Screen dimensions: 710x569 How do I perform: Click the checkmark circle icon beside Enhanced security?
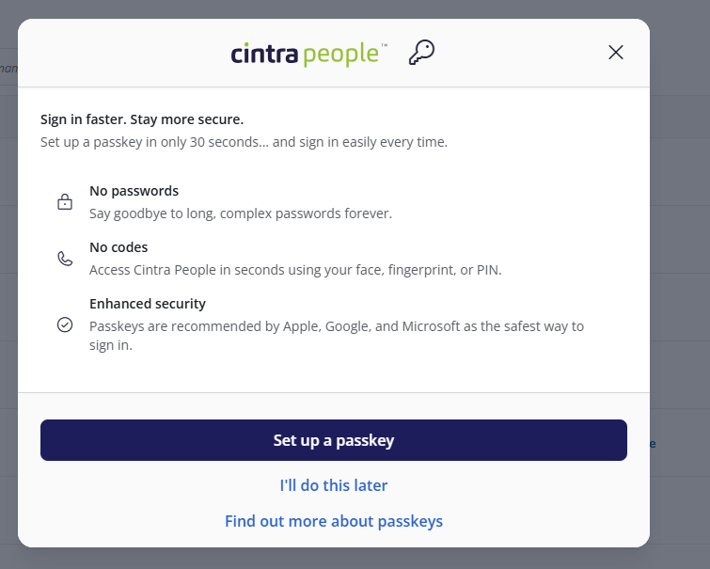point(65,324)
